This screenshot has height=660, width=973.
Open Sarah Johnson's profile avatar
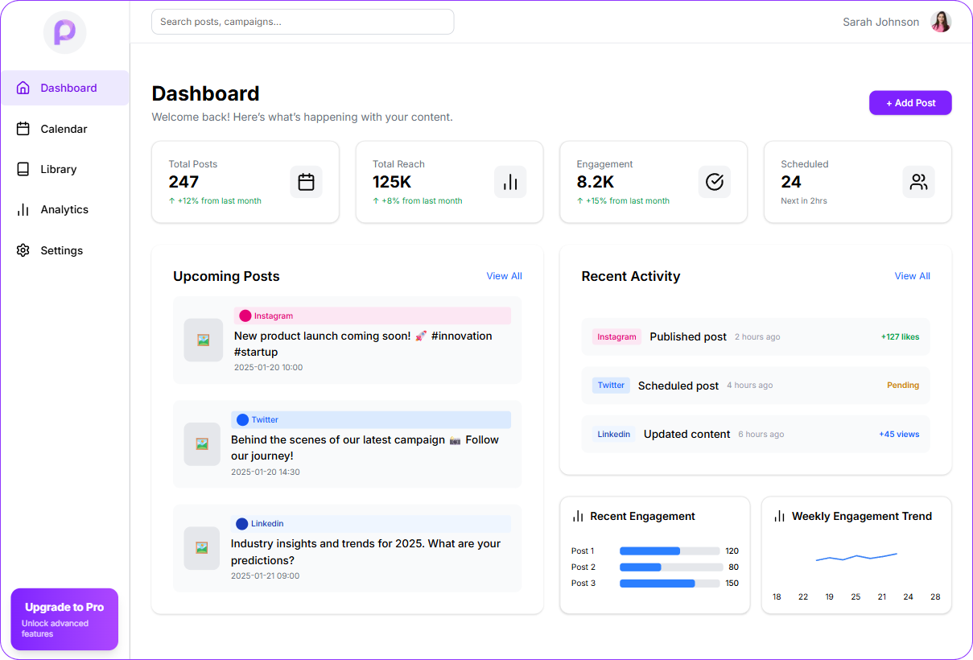pyautogui.click(x=941, y=22)
